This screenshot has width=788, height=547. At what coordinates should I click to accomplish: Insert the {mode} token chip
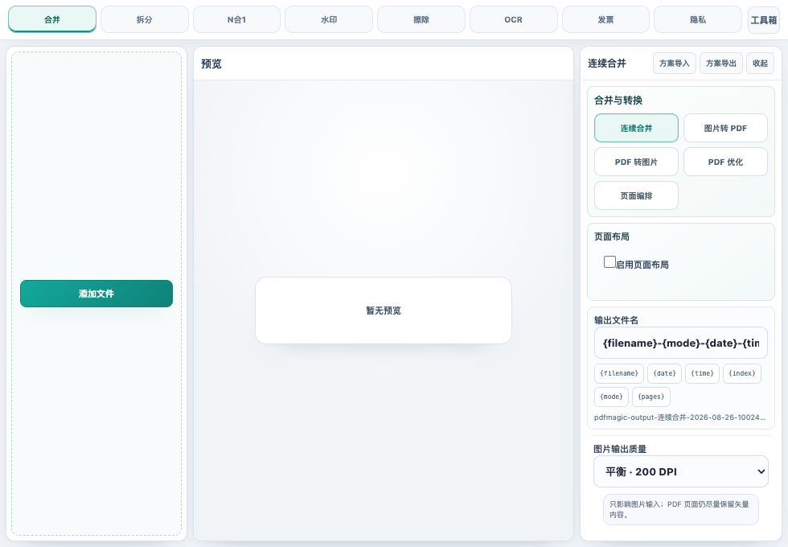click(x=612, y=397)
